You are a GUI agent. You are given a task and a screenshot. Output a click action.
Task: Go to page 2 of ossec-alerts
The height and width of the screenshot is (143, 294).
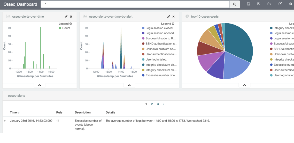point(152,104)
